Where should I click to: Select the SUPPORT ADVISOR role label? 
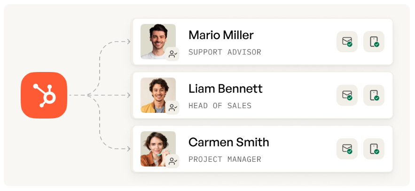coord(225,52)
